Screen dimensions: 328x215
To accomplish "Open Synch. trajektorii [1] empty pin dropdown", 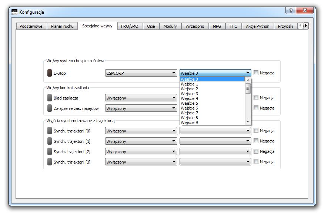I will click(x=215, y=141).
